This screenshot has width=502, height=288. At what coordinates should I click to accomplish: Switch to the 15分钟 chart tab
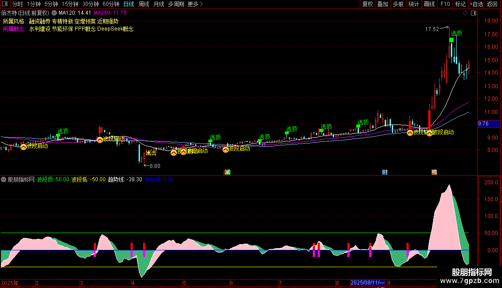(x=70, y=4)
